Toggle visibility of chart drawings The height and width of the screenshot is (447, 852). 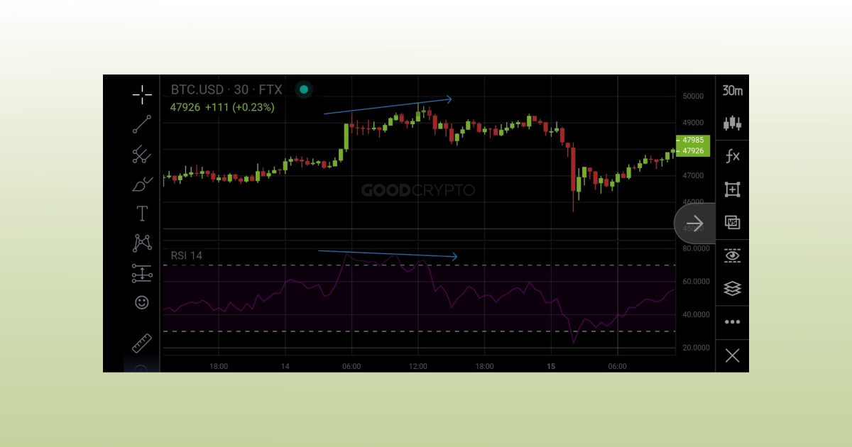[732, 255]
